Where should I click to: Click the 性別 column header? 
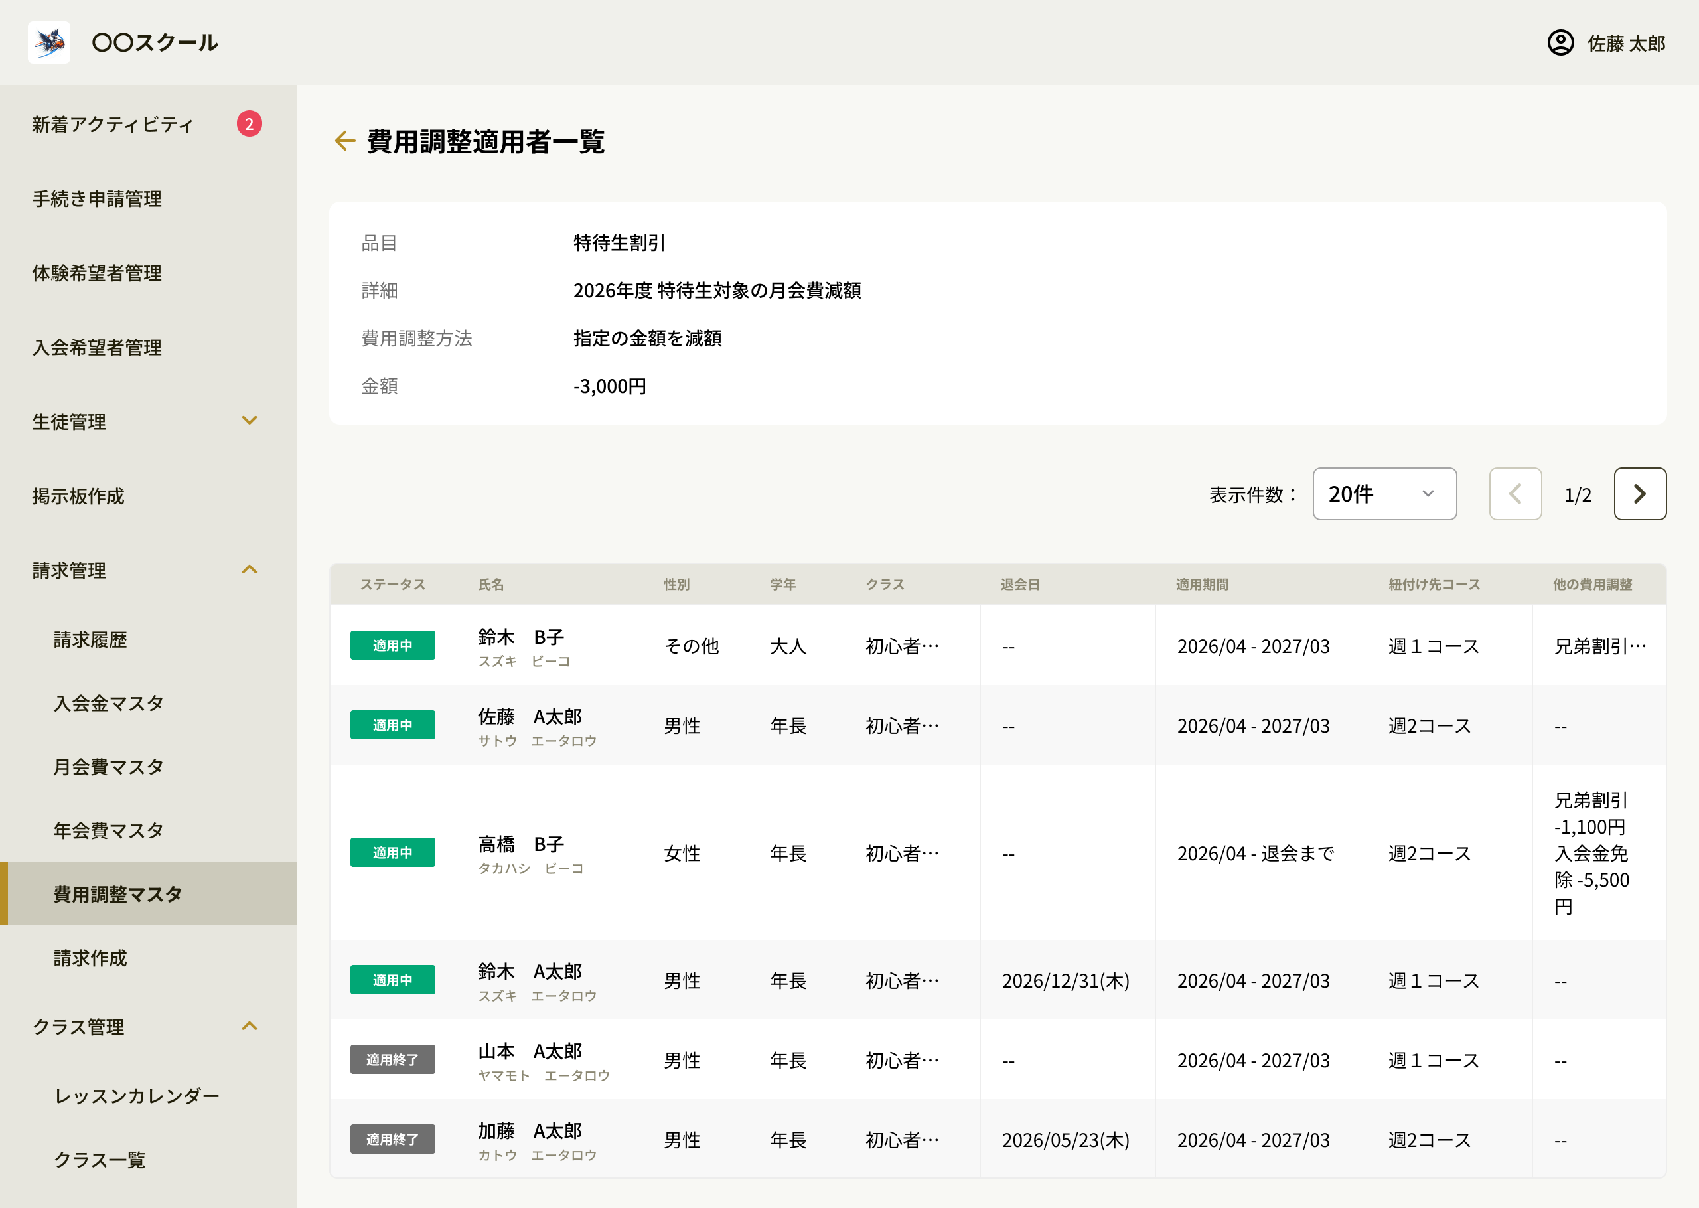click(x=677, y=585)
